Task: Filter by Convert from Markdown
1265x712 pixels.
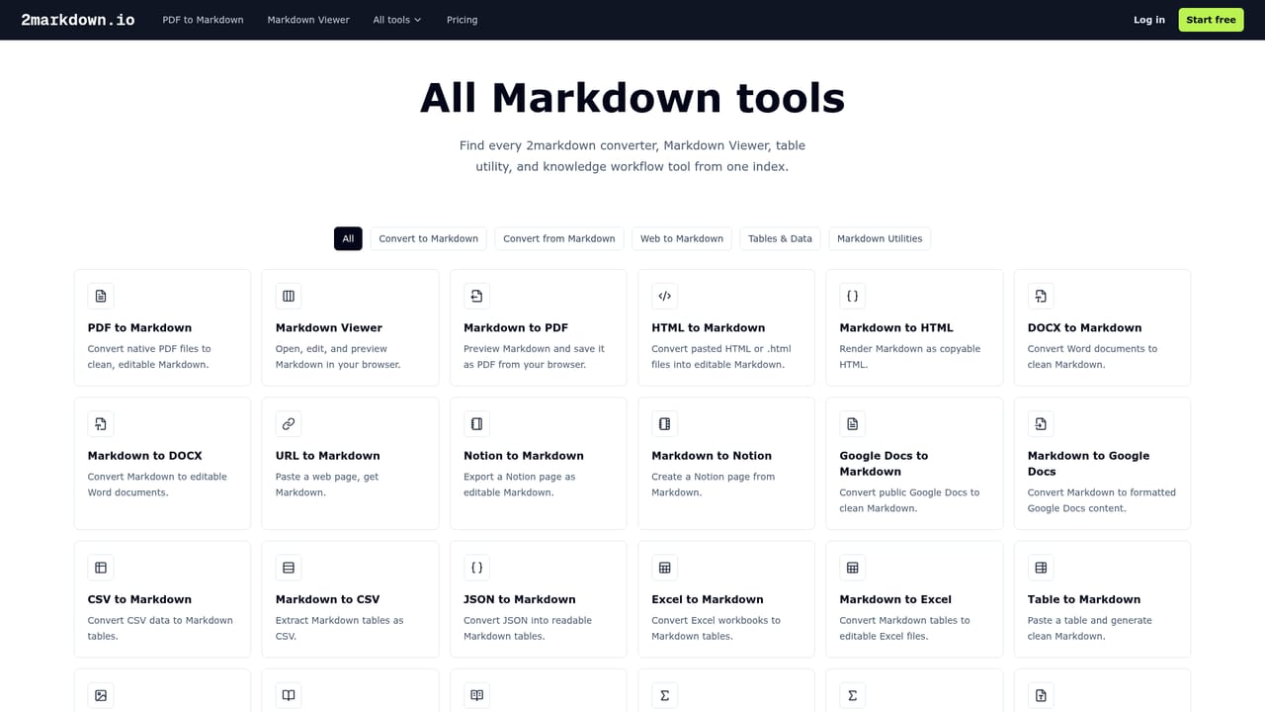Action: (559, 238)
